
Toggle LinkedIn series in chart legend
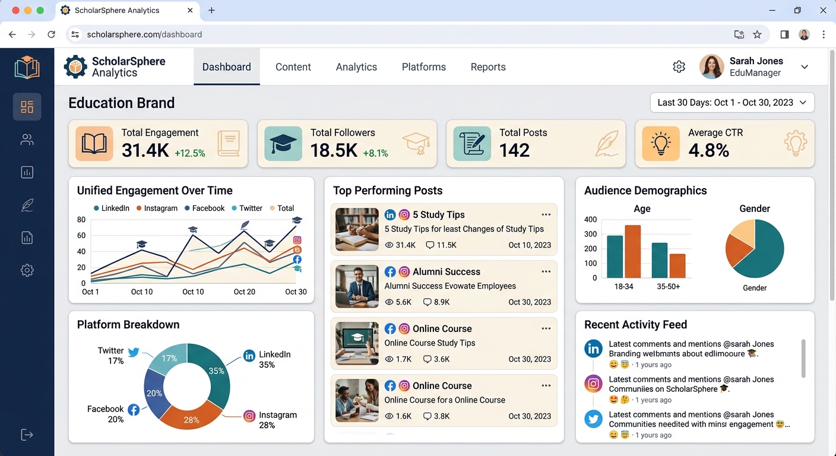point(112,208)
